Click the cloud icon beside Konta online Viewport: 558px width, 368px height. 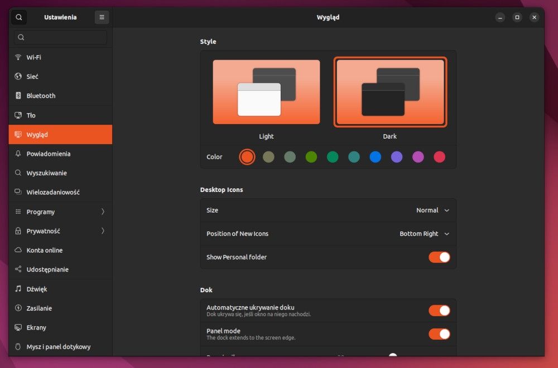pos(18,250)
